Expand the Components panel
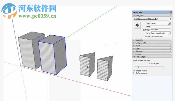 click(x=134, y=43)
